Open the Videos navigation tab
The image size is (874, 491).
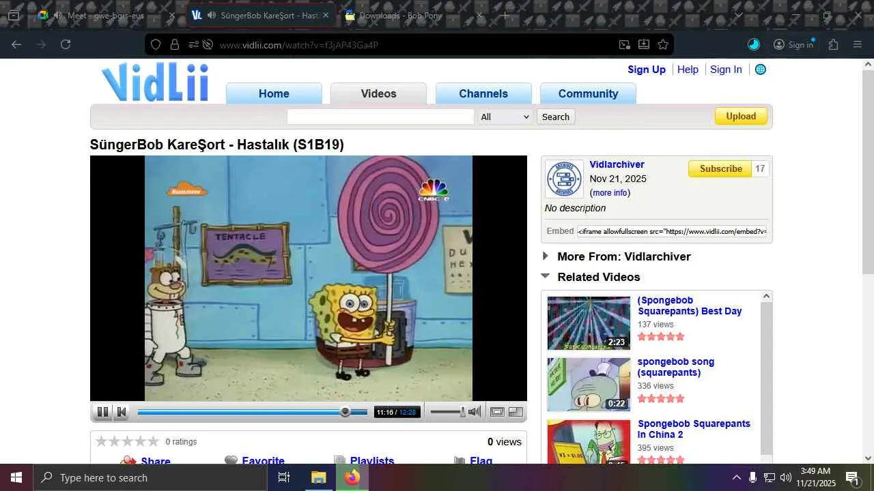pos(378,93)
